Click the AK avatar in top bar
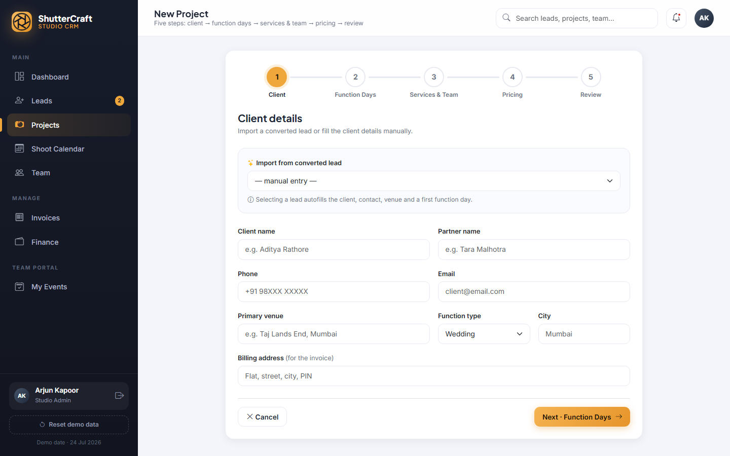The width and height of the screenshot is (730, 456). (704, 18)
